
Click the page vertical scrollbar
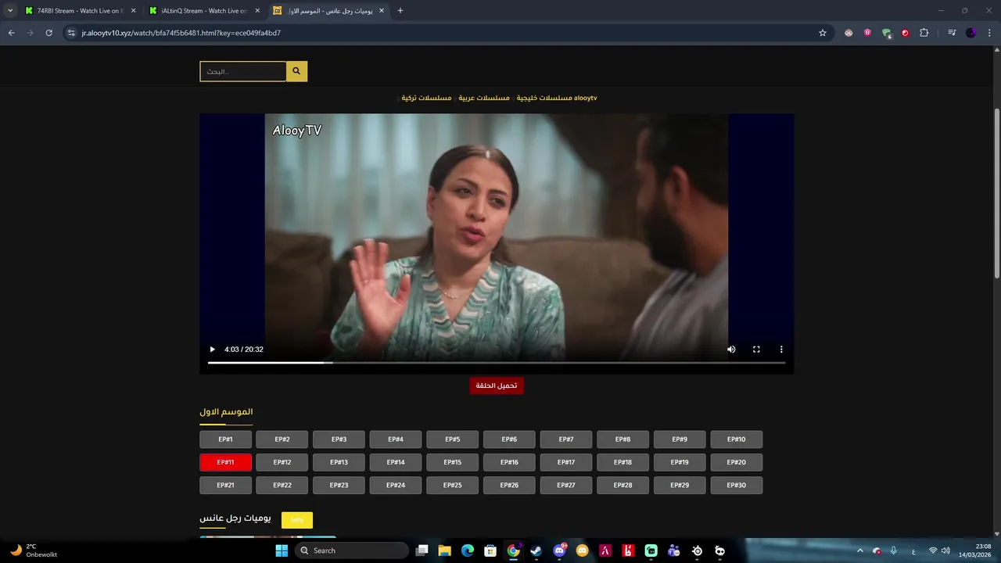(x=996, y=192)
